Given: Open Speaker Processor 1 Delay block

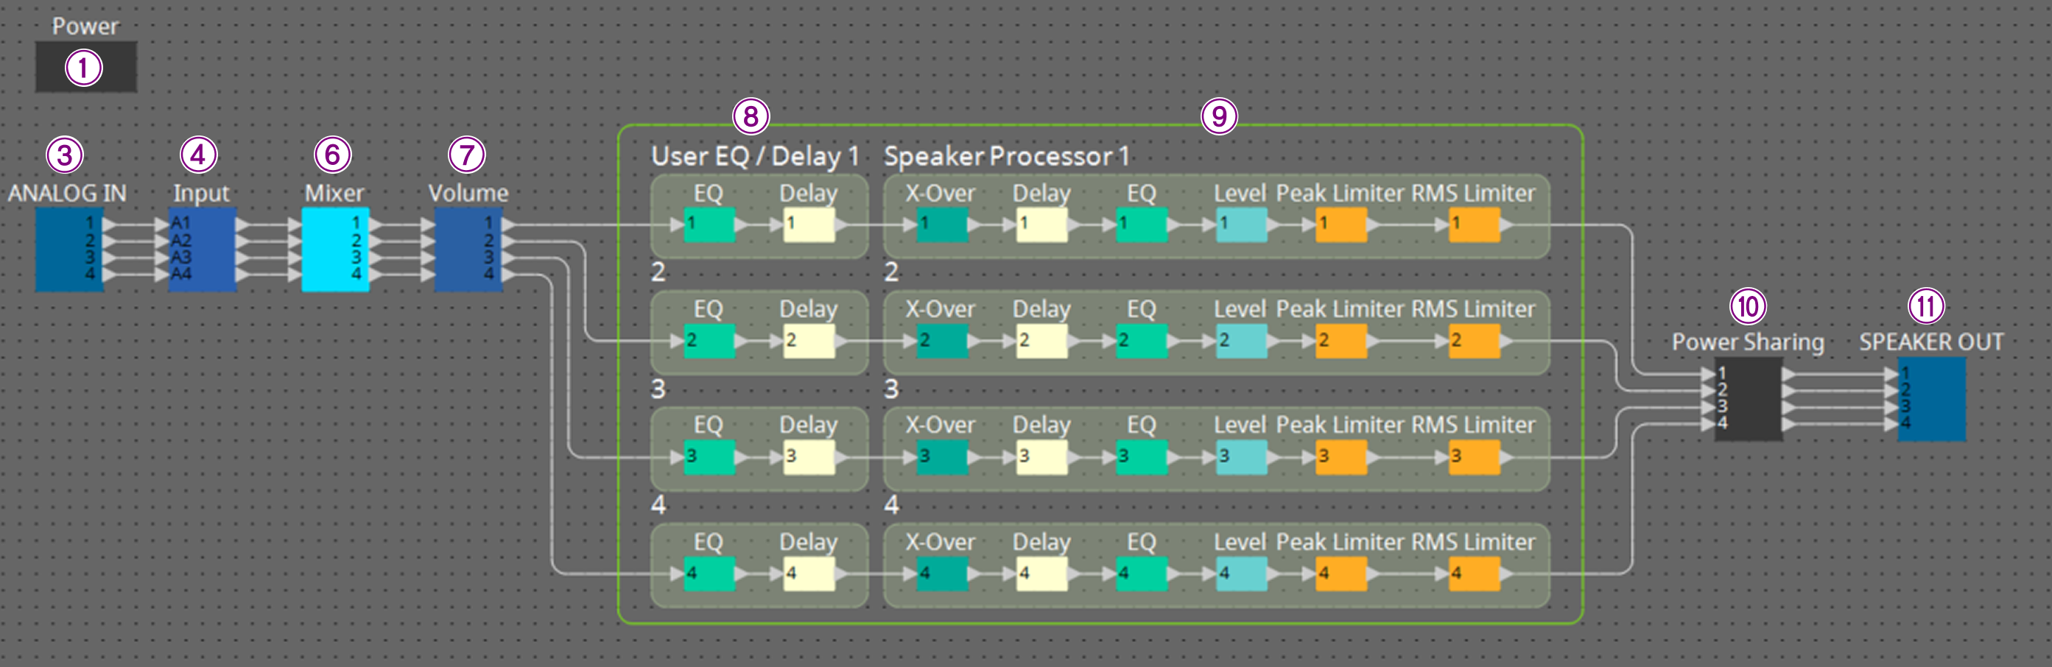Looking at the screenshot, I should [1042, 225].
